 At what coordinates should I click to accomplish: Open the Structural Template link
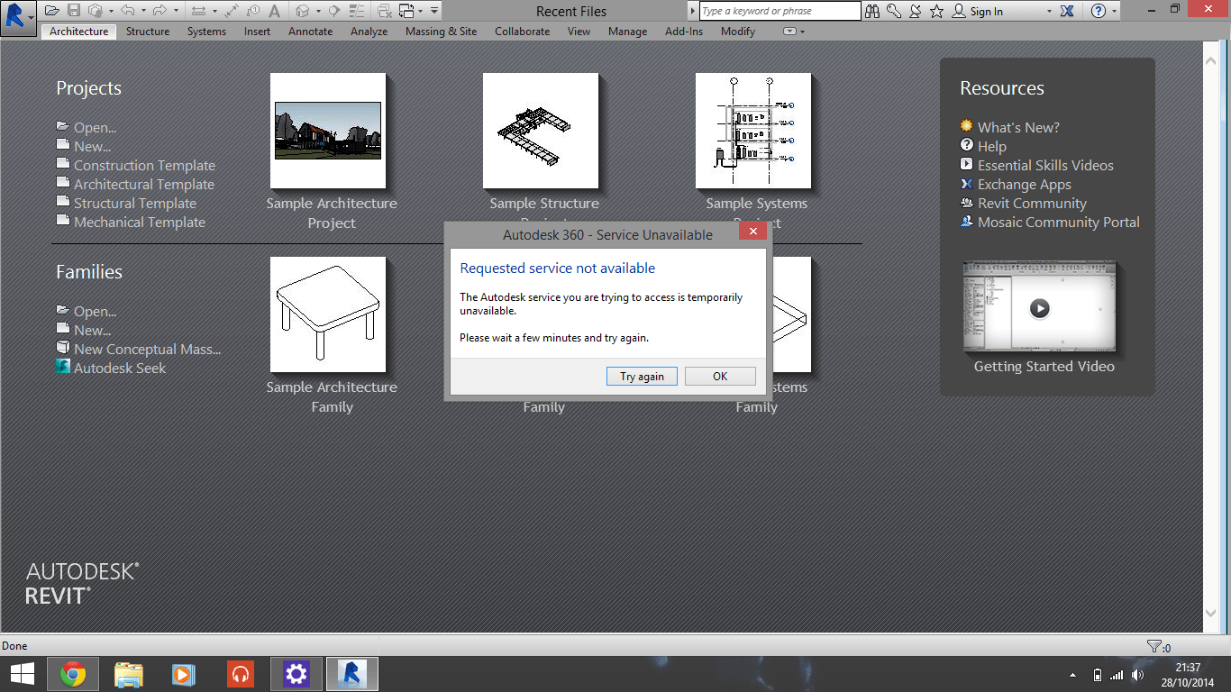(135, 204)
